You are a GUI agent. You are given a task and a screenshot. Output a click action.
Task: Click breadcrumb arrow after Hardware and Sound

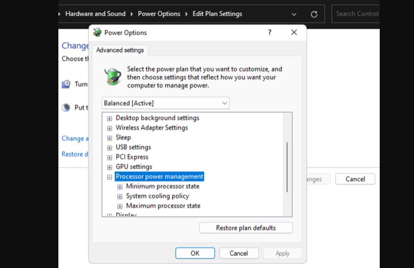(132, 14)
